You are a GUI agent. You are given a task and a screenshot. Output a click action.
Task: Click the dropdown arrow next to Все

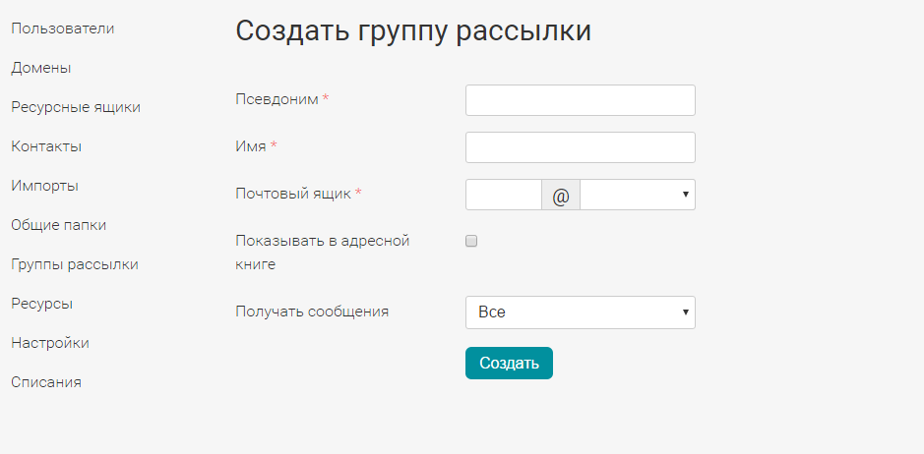click(x=685, y=312)
